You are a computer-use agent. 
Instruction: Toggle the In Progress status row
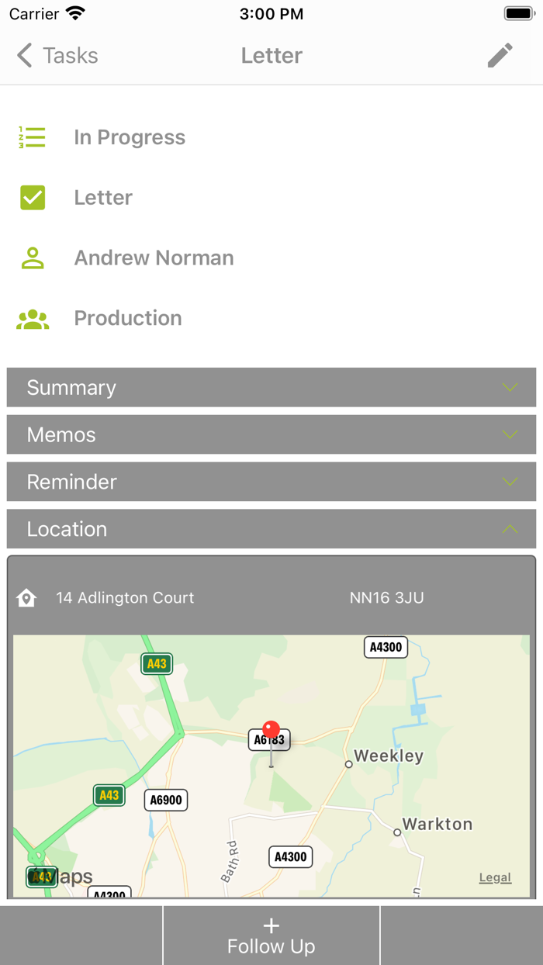(x=130, y=137)
